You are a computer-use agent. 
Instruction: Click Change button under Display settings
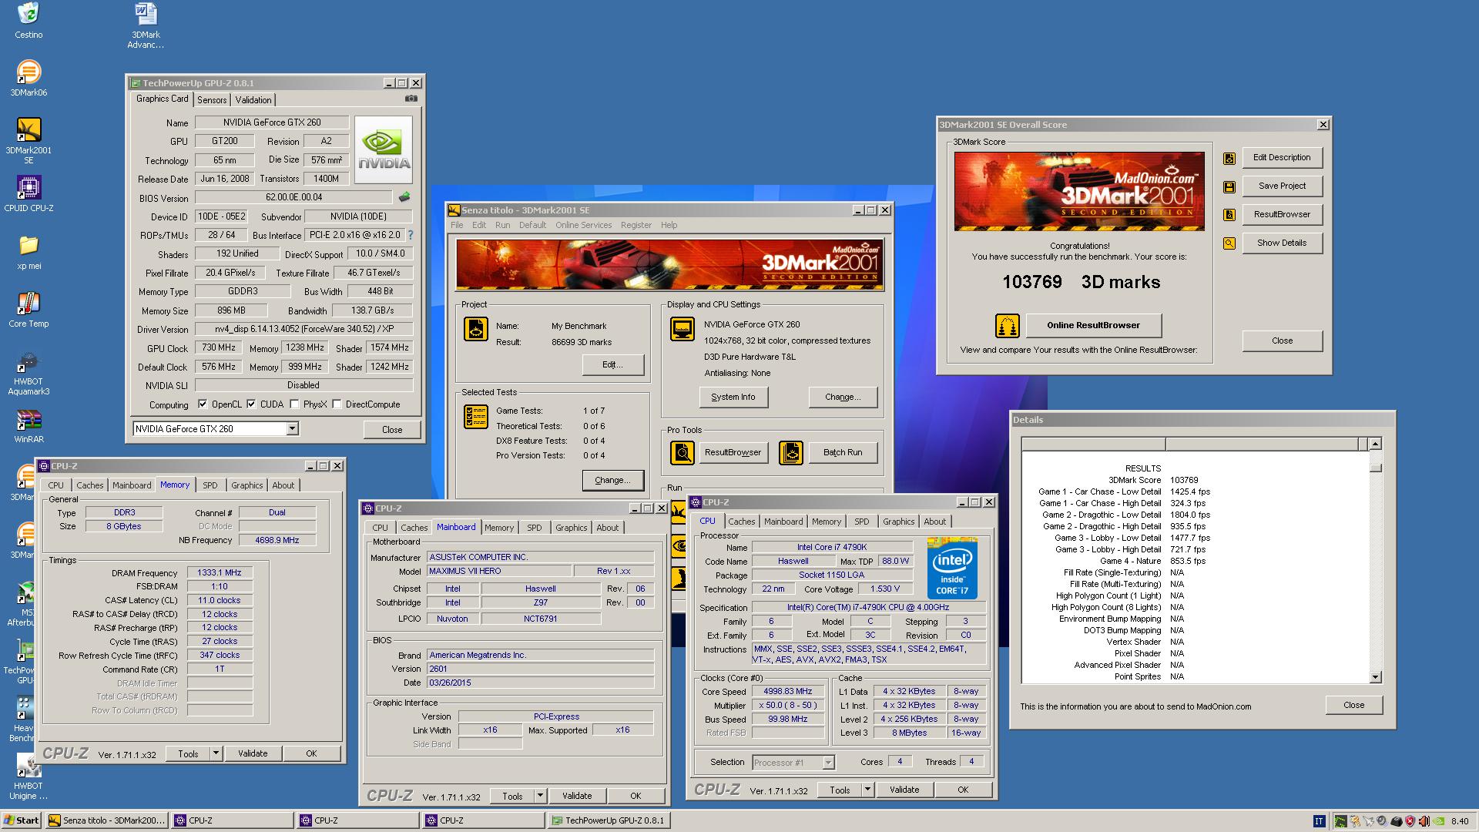843,397
